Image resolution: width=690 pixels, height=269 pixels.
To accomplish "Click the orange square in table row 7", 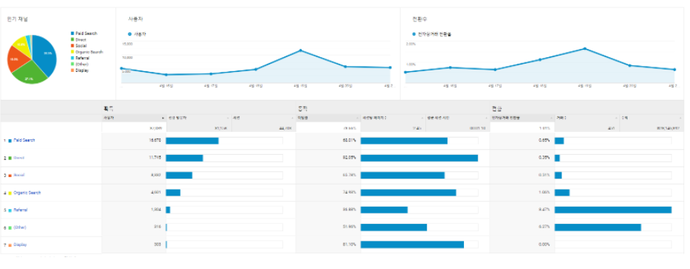I will coord(10,245).
